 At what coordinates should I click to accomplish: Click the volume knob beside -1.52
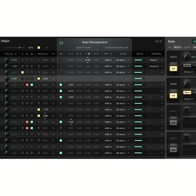tap(7, 66)
